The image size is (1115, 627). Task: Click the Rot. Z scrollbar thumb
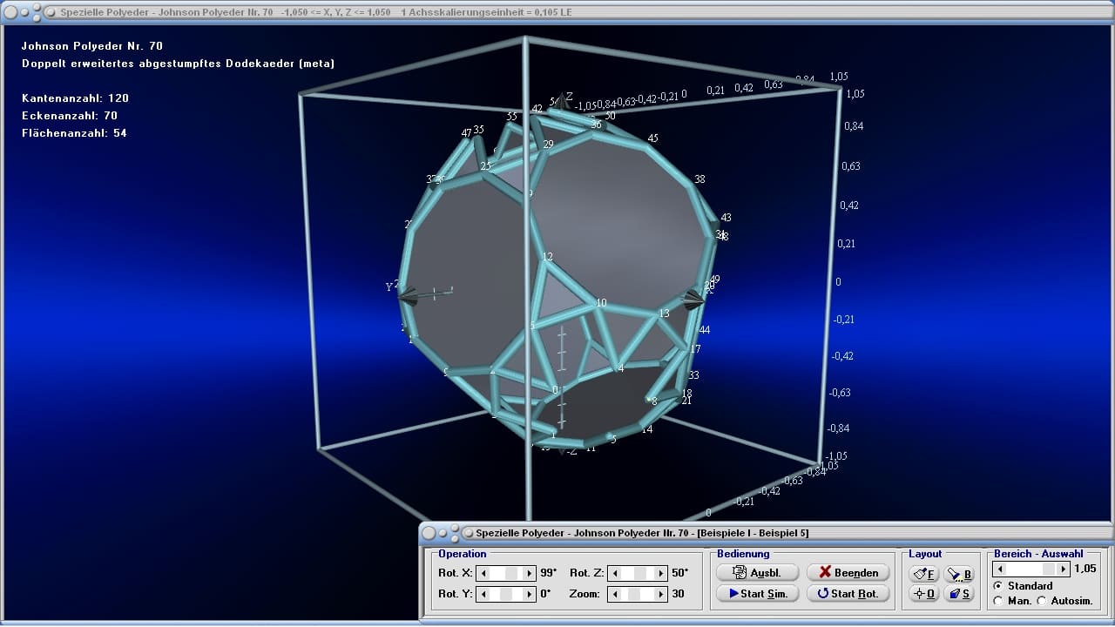639,573
